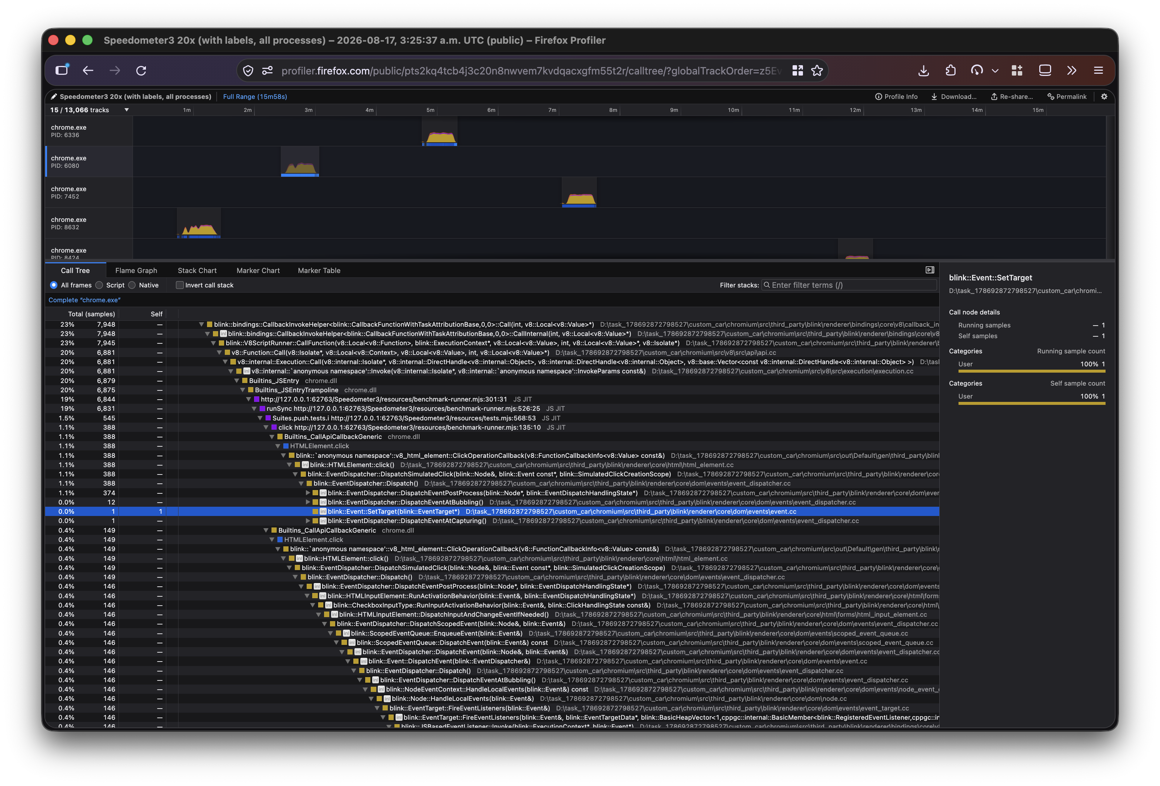Viewport: 1160px width, 786px height.
Task: Click the grid-plus toolbar extension icon
Action: [x=1017, y=70]
